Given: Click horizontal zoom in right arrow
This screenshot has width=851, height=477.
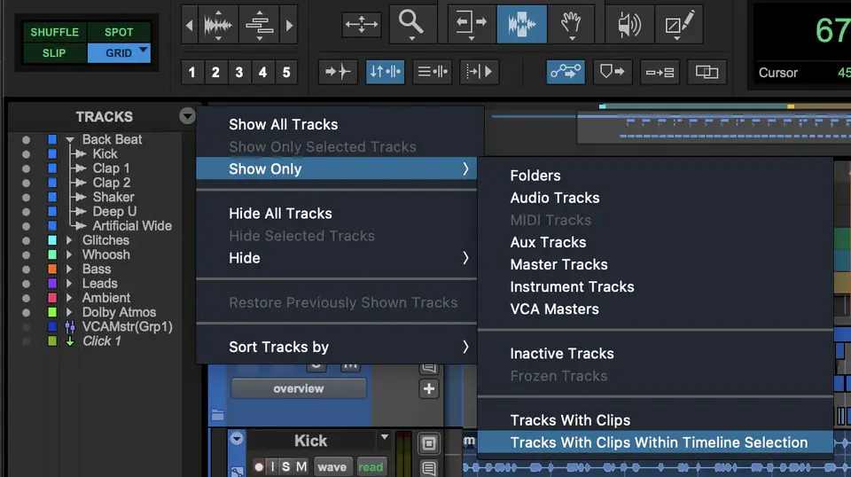Looking at the screenshot, I should [x=289, y=25].
